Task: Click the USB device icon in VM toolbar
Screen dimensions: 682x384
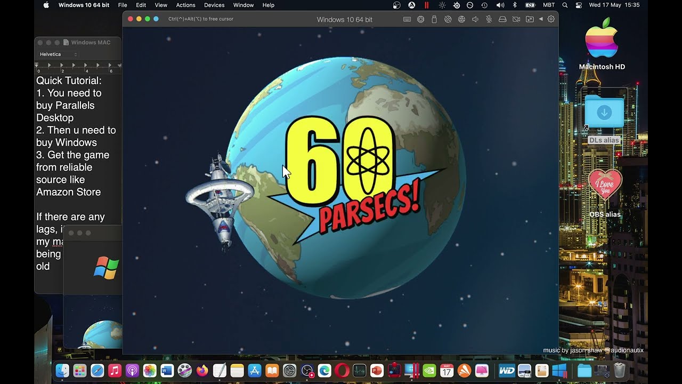Action: [x=434, y=19]
